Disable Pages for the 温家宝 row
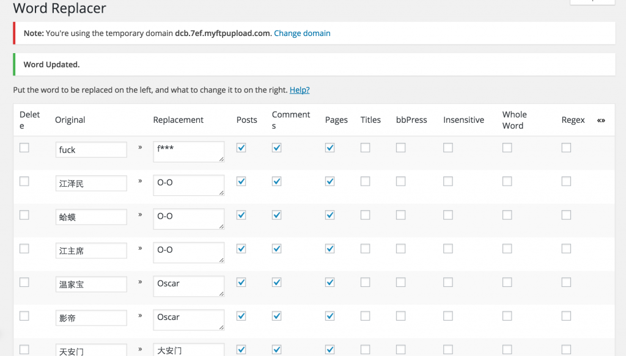The height and width of the screenshot is (356, 626). click(x=330, y=282)
